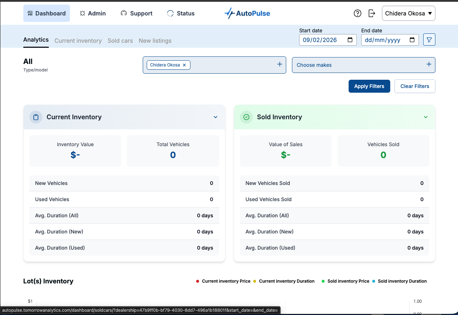Image resolution: width=458 pixels, height=315 pixels.
Task: Go to the Dashboard menu item
Action: (47, 13)
